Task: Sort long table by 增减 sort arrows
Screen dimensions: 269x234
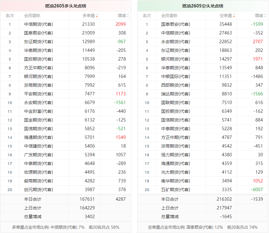Action: pos(128,16)
